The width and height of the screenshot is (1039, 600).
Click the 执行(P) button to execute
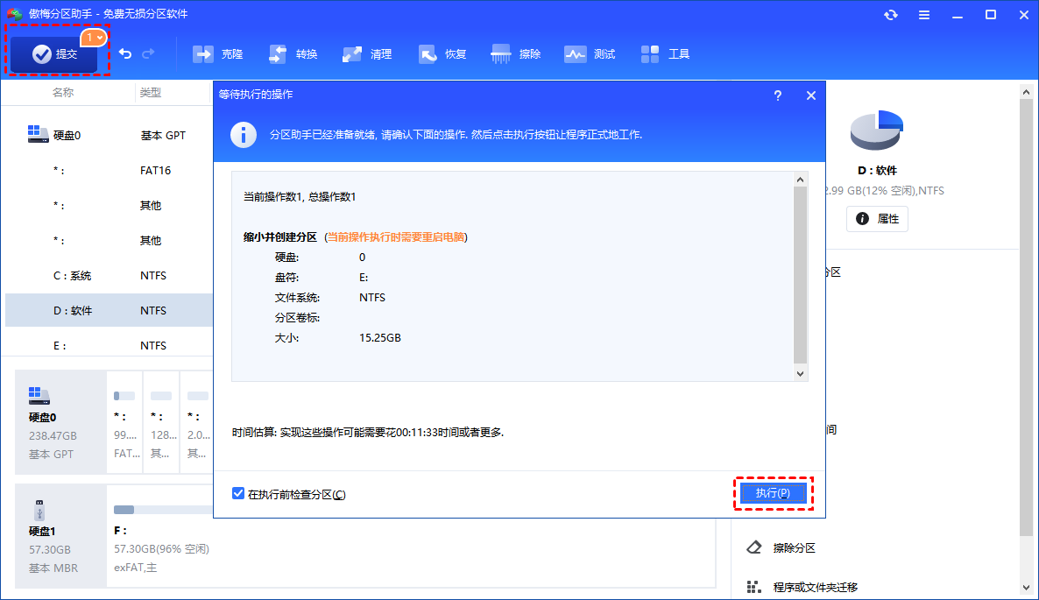[x=772, y=492]
